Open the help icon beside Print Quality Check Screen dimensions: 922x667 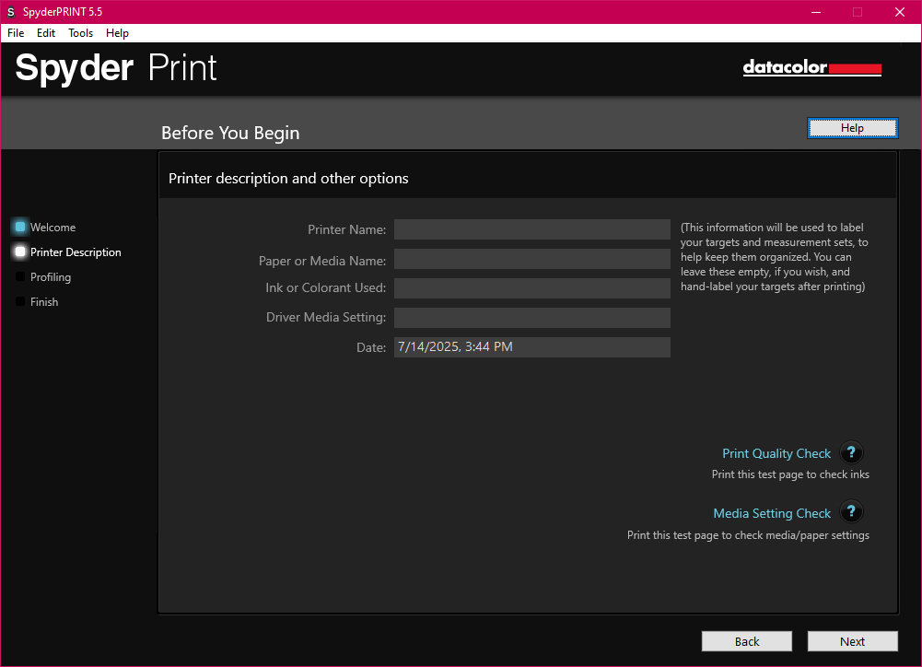point(851,453)
